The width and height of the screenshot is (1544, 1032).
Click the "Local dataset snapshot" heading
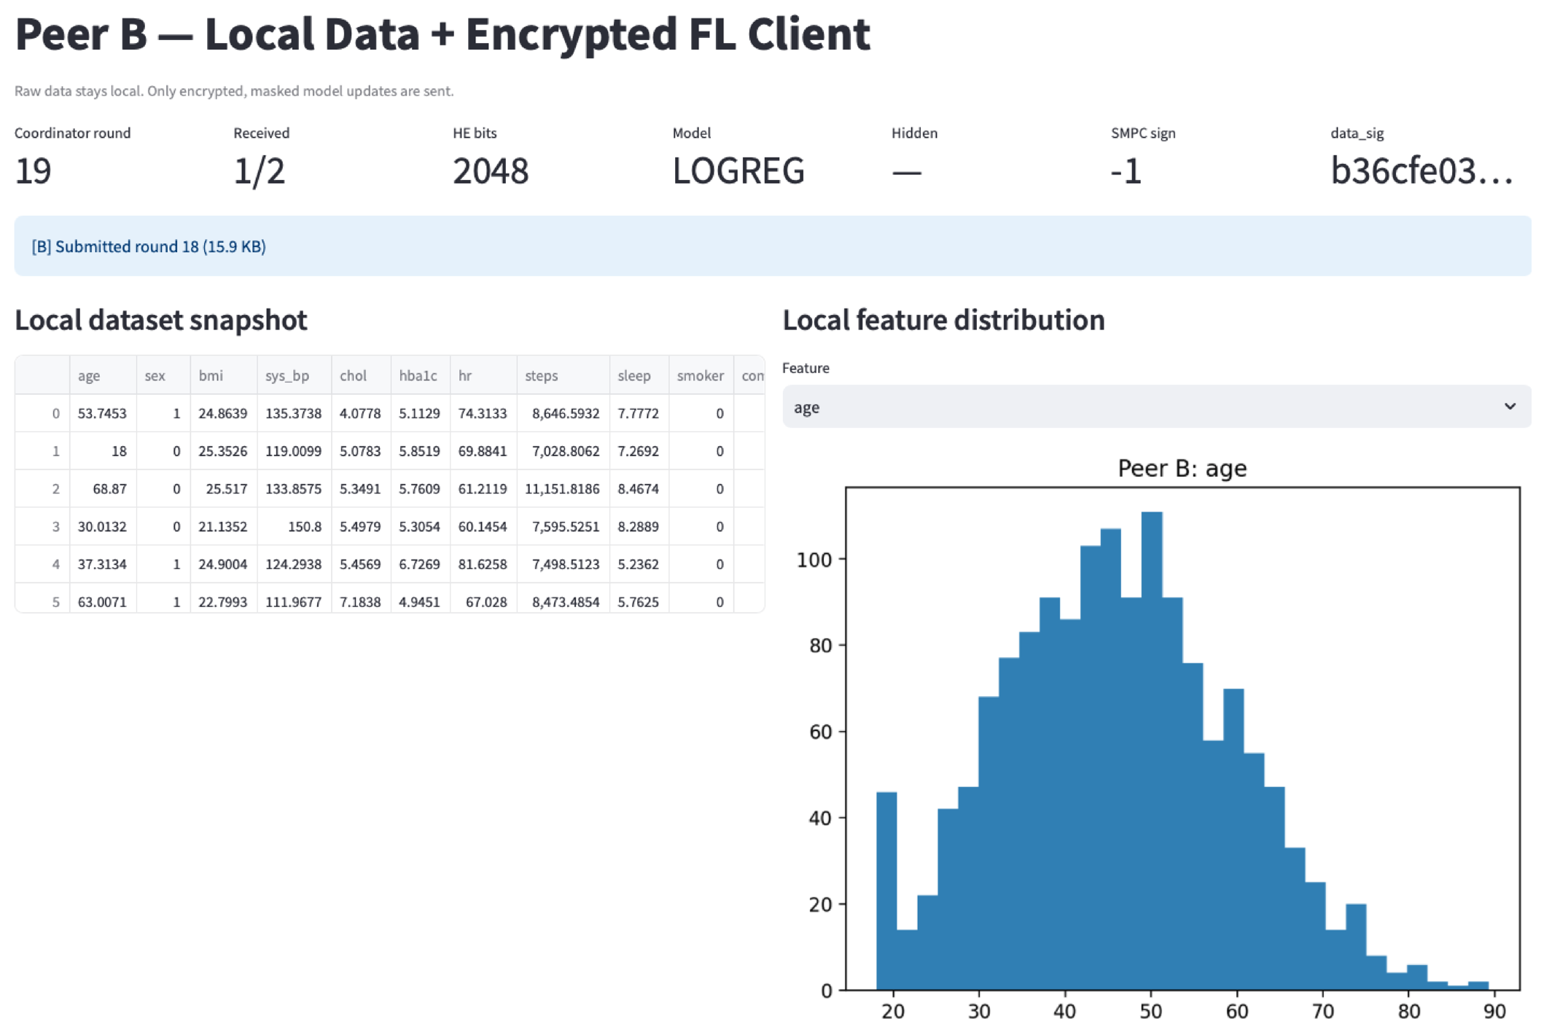162,319
